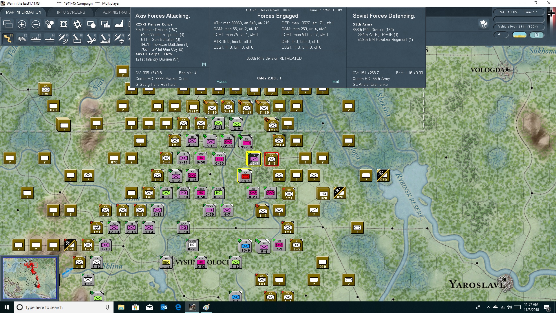
Task: Click the teal 0 indicator pill
Action: pyautogui.click(x=537, y=35)
